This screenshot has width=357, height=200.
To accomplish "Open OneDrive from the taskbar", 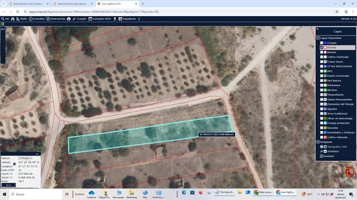I will click(91, 194).
